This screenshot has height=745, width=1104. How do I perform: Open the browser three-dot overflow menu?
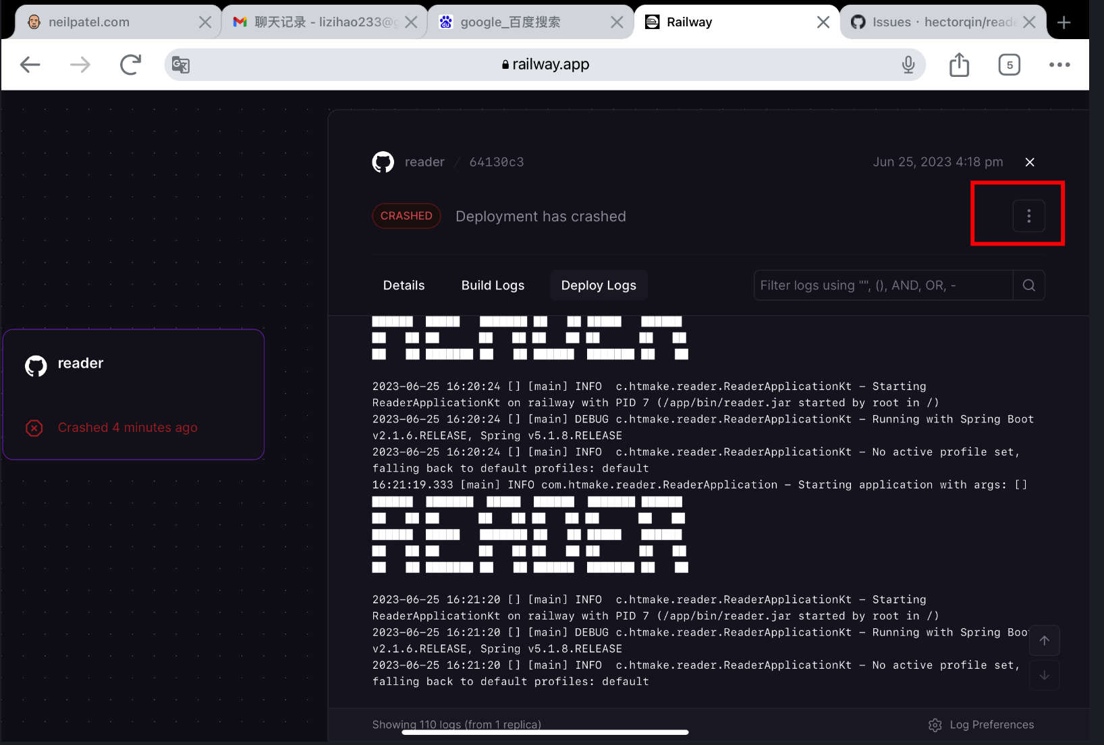coord(1060,64)
